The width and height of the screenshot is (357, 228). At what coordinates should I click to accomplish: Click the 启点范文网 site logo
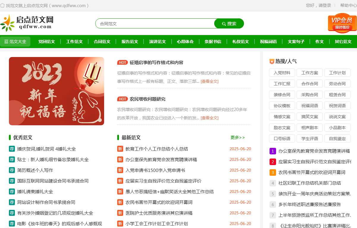coord(27,23)
